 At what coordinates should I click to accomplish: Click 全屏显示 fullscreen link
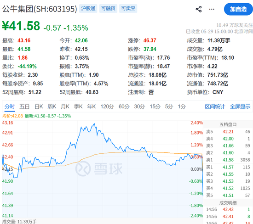(240, 106)
